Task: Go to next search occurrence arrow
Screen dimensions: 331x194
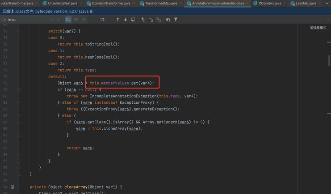Action: (x=126, y=19)
